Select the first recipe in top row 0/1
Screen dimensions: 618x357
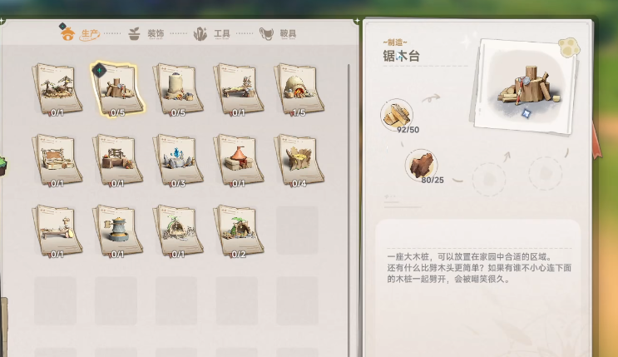pyautogui.click(x=57, y=90)
